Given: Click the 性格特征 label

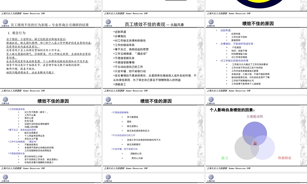Looking at the screenshot, I should click(x=285, y=158).
